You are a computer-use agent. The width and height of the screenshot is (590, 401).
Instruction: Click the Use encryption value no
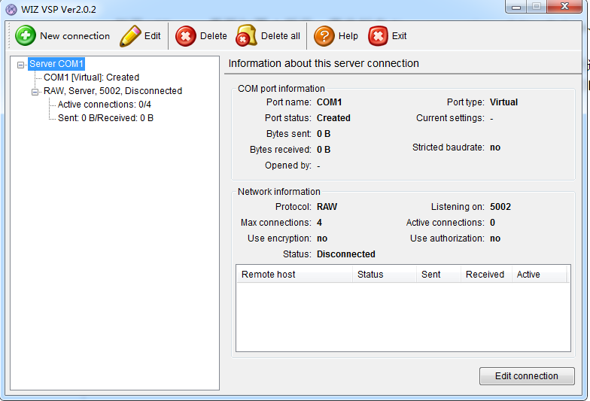322,238
